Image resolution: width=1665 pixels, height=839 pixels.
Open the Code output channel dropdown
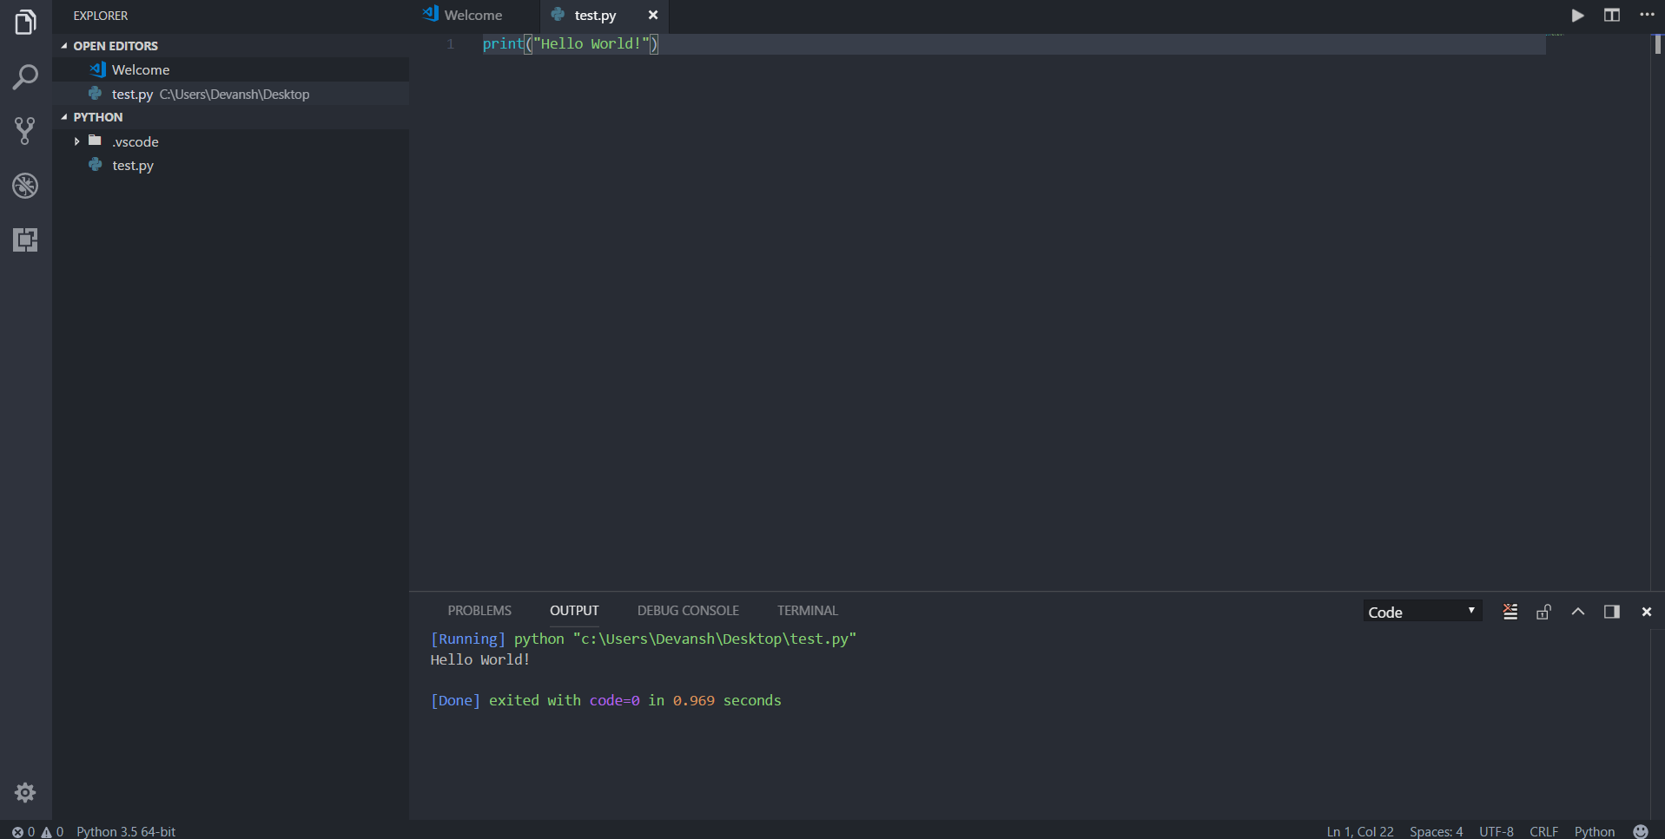click(1423, 611)
